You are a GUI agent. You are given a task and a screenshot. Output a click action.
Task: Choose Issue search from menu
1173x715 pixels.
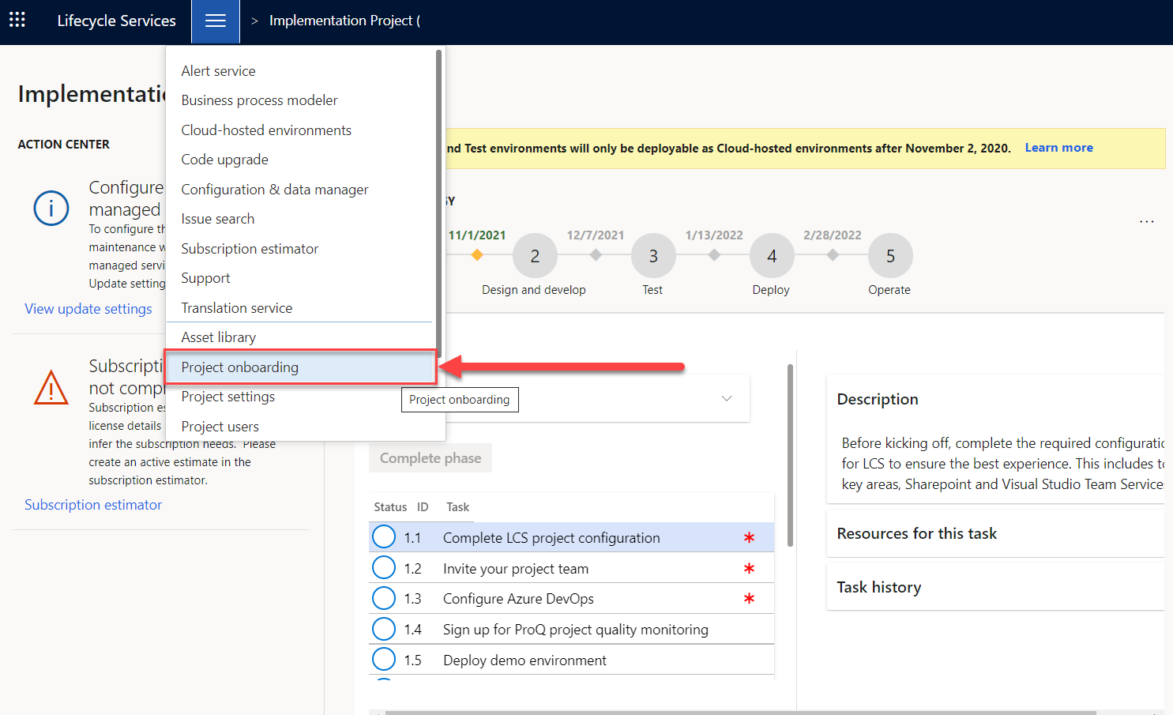tap(218, 219)
